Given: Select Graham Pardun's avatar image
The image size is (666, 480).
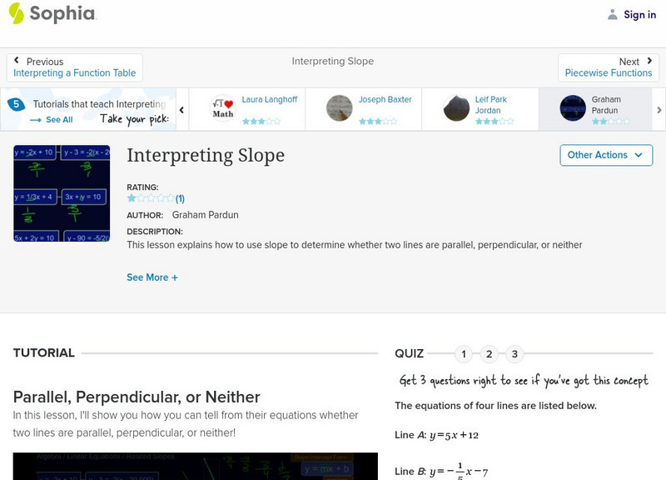Looking at the screenshot, I should pyautogui.click(x=573, y=108).
